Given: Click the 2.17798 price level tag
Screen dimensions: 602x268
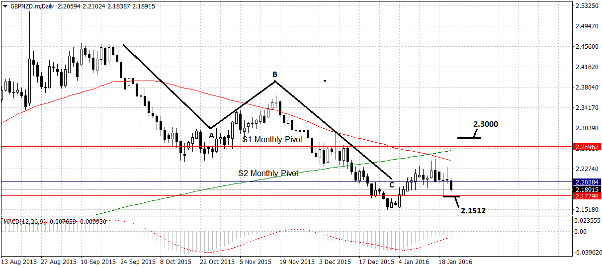Looking at the screenshot, I should (x=587, y=196).
